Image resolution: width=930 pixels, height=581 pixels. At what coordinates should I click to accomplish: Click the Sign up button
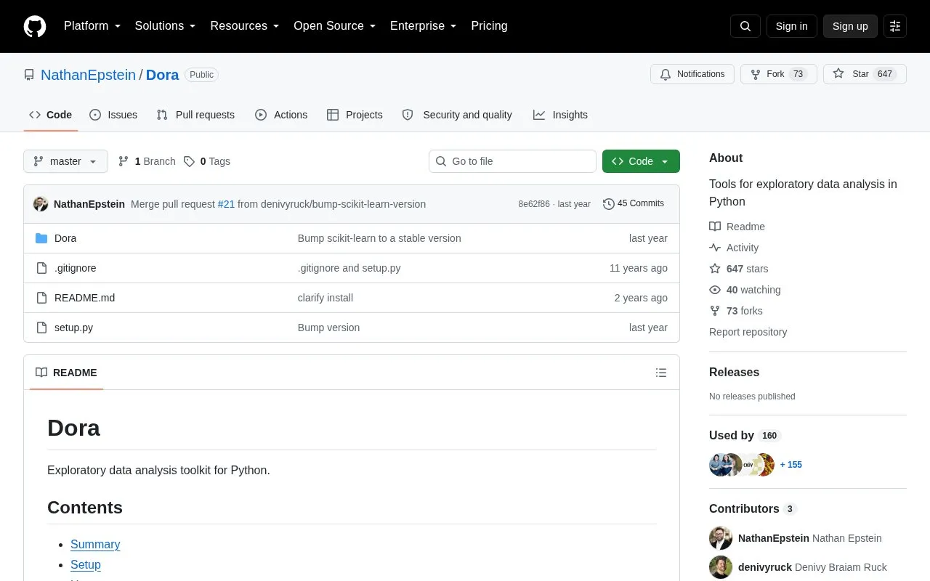point(850,26)
